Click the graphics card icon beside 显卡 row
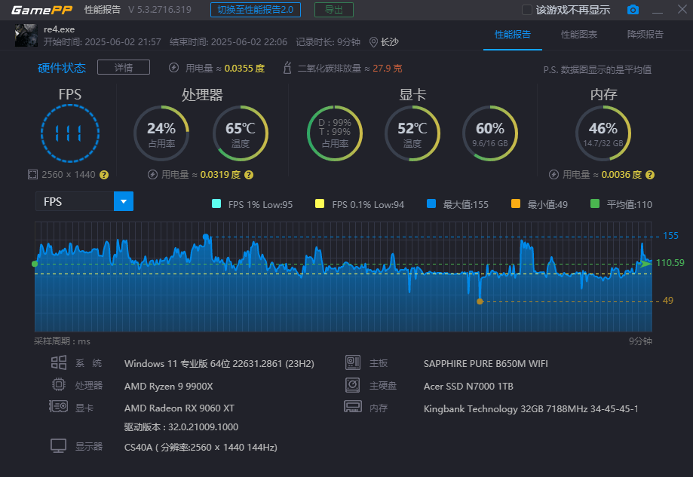 58,406
